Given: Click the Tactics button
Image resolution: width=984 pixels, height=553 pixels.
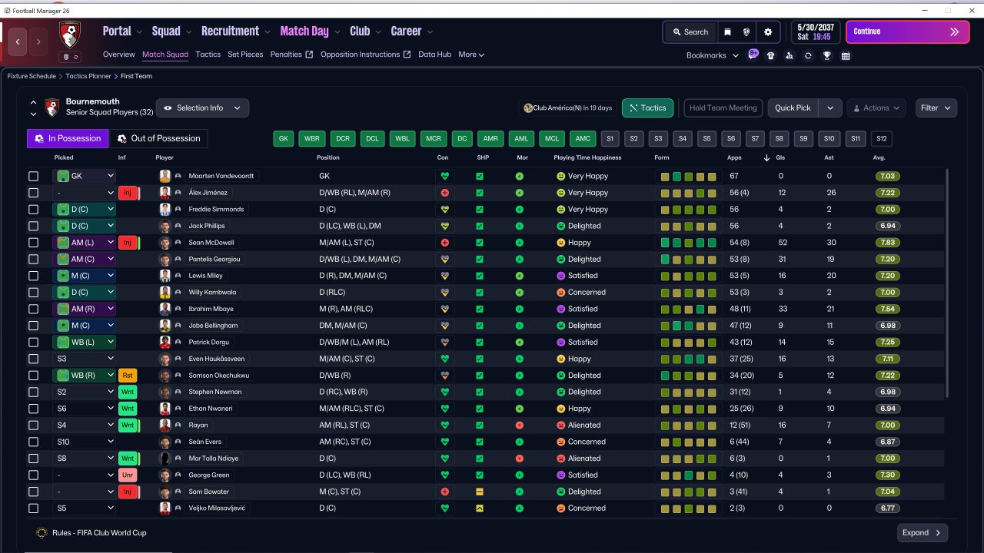Looking at the screenshot, I should [x=647, y=108].
